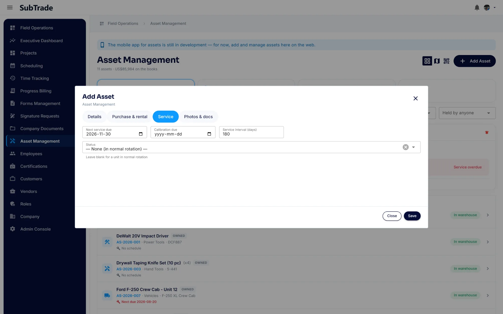Open the Calibration due calendar picker
This screenshot has width=503, height=314.
[209, 134]
